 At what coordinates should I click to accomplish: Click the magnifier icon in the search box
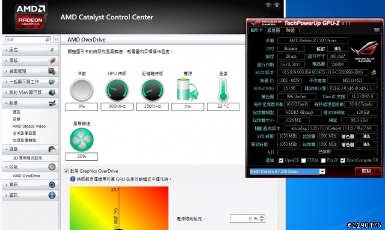(48, 40)
